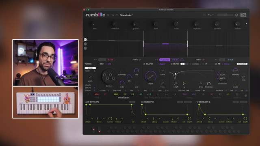The width and height of the screenshot is (260, 146).
Task: Click the phase/bypass circle icon near the logo
Action: 236,15
